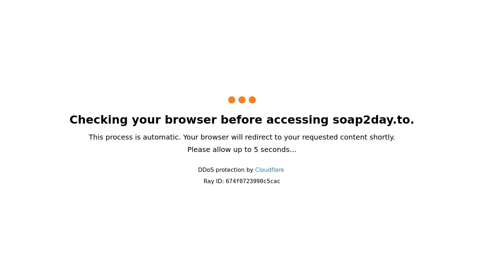Click the word "before" in the heading

tap(242, 120)
